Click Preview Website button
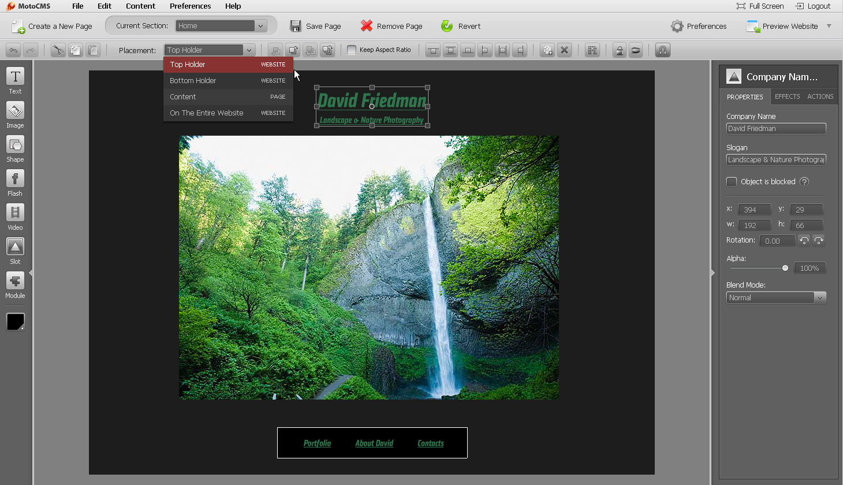This screenshot has height=485, width=843. click(783, 26)
